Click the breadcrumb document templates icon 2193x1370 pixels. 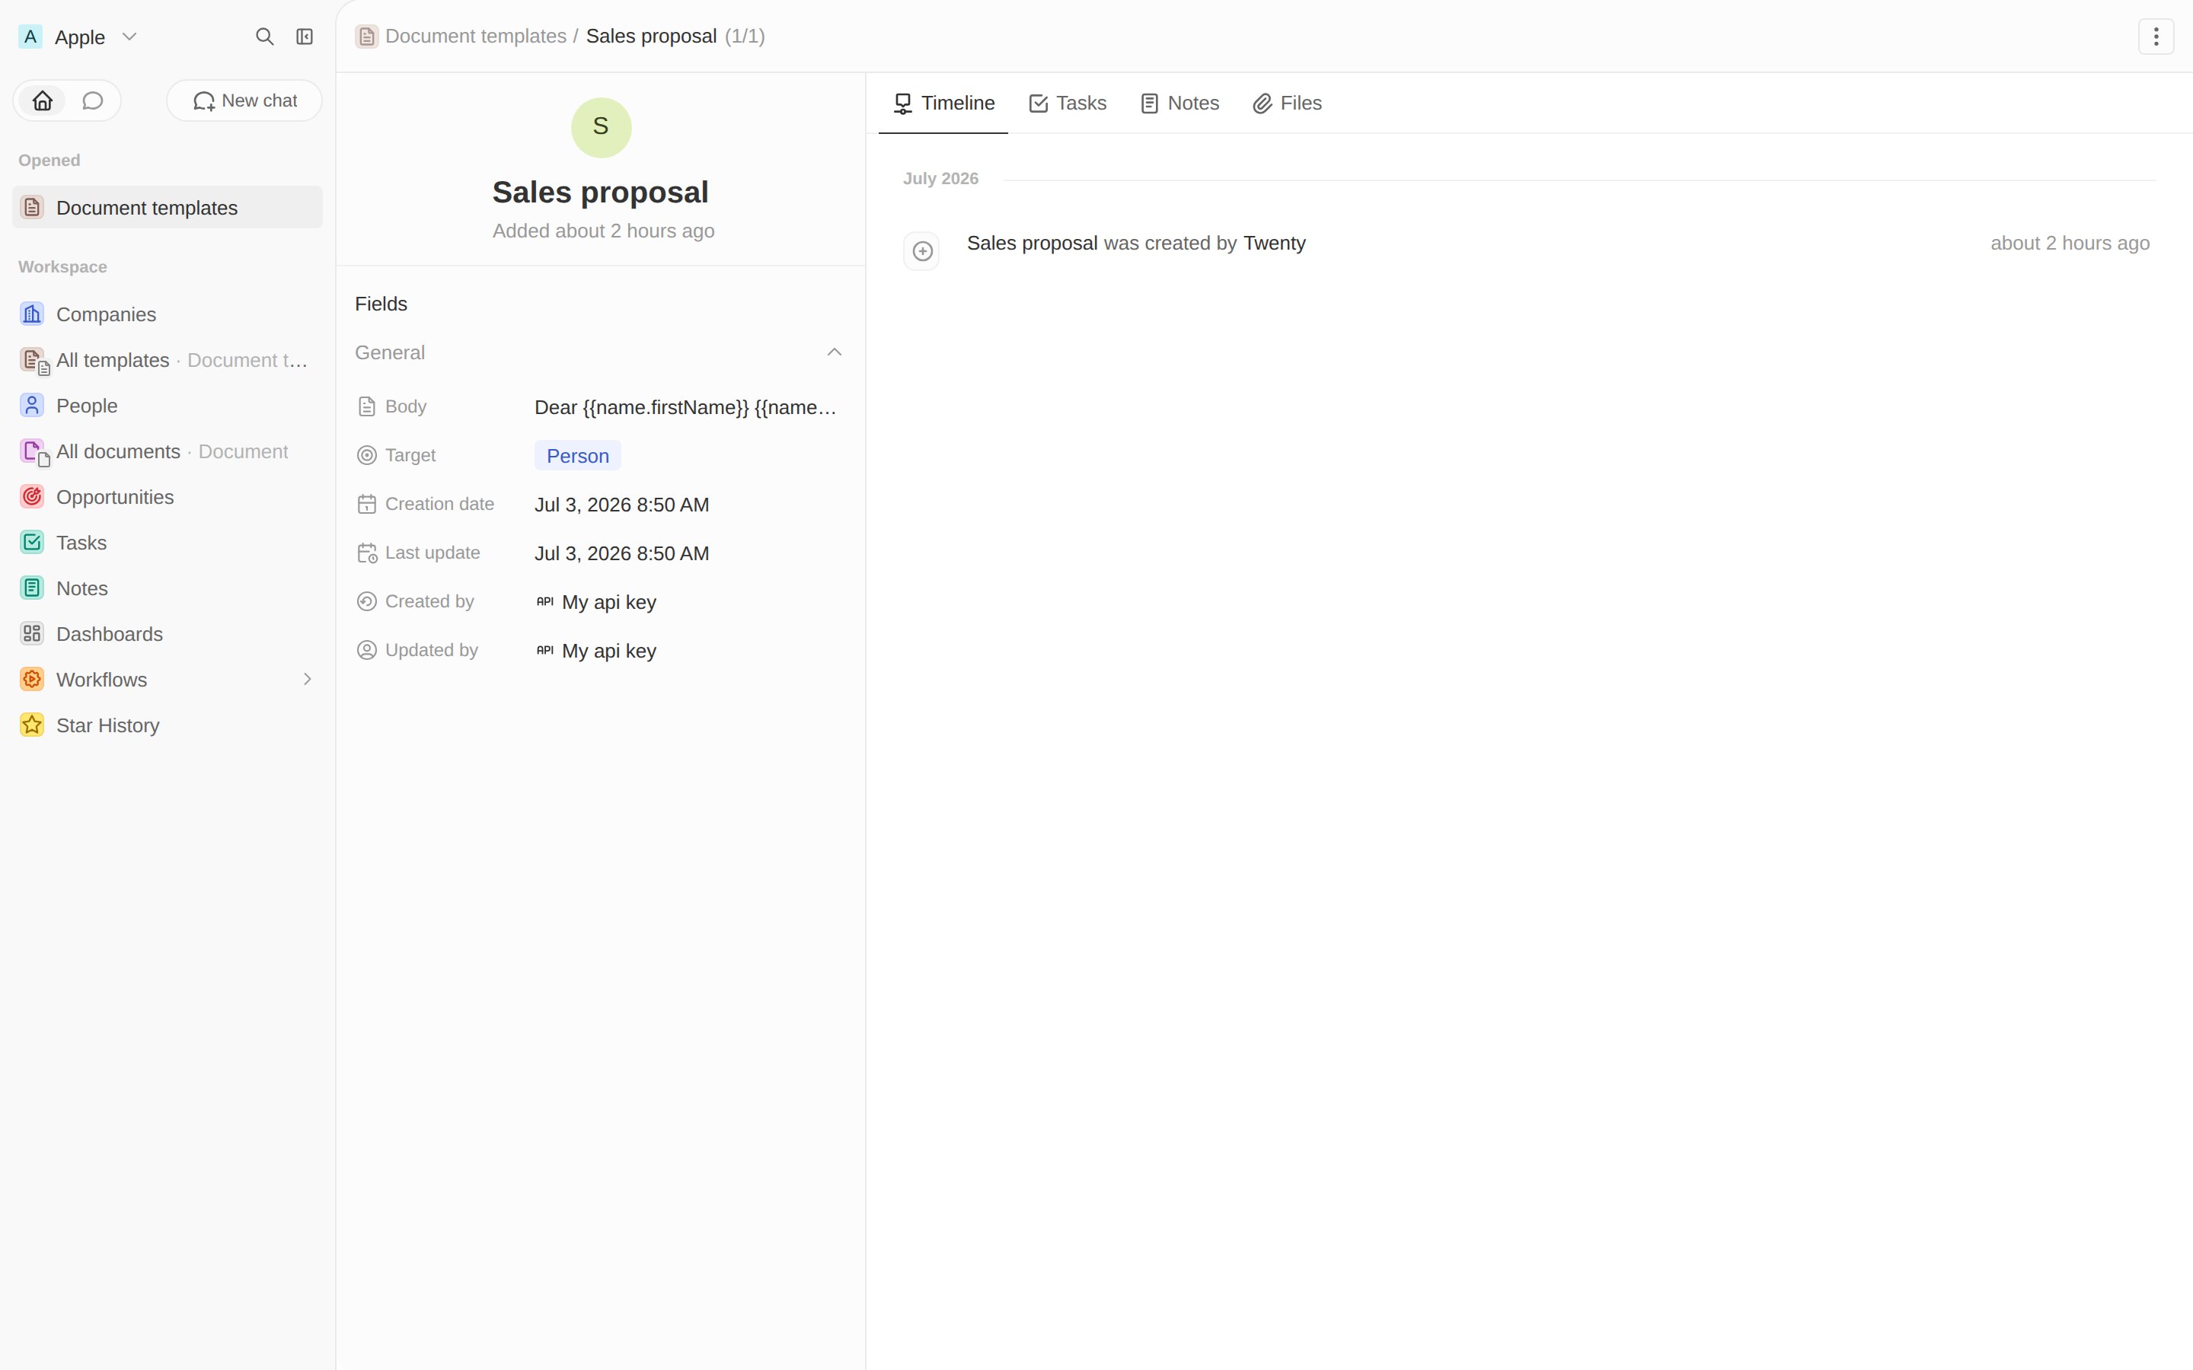[x=367, y=37]
